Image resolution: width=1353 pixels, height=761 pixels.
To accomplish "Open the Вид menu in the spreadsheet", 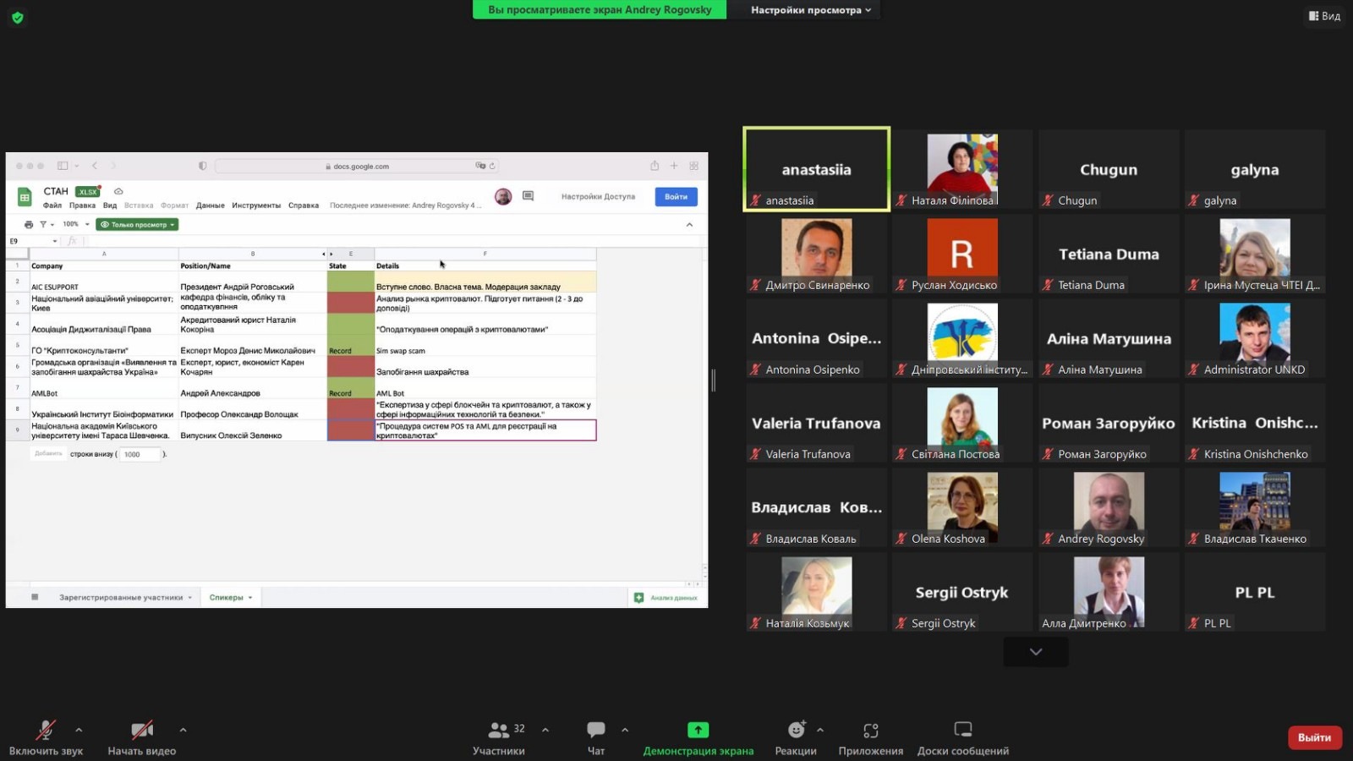I will click(x=110, y=205).
